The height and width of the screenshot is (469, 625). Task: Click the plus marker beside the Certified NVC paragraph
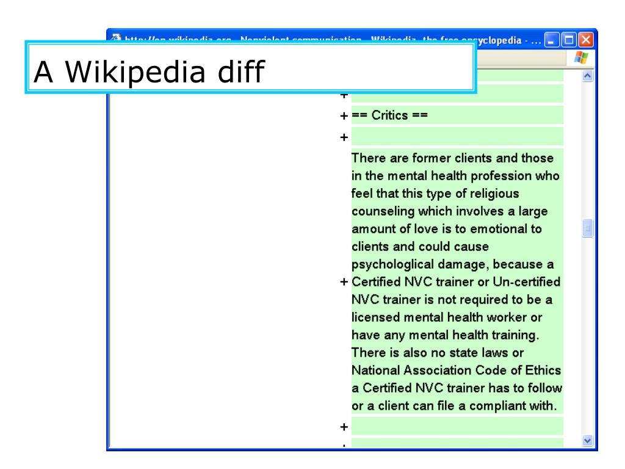pos(344,282)
